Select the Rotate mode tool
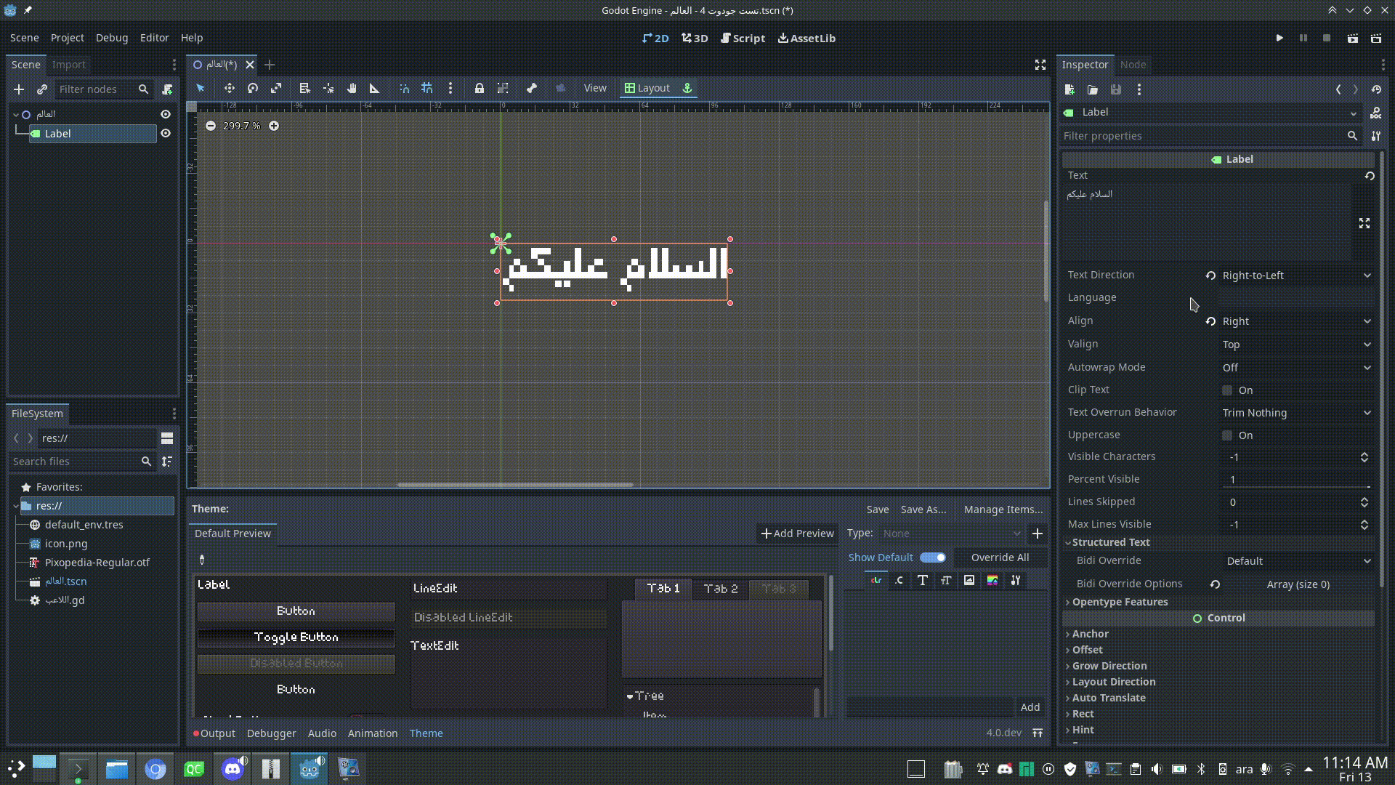The width and height of the screenshot is (1395, 785). tap(253, 88)
